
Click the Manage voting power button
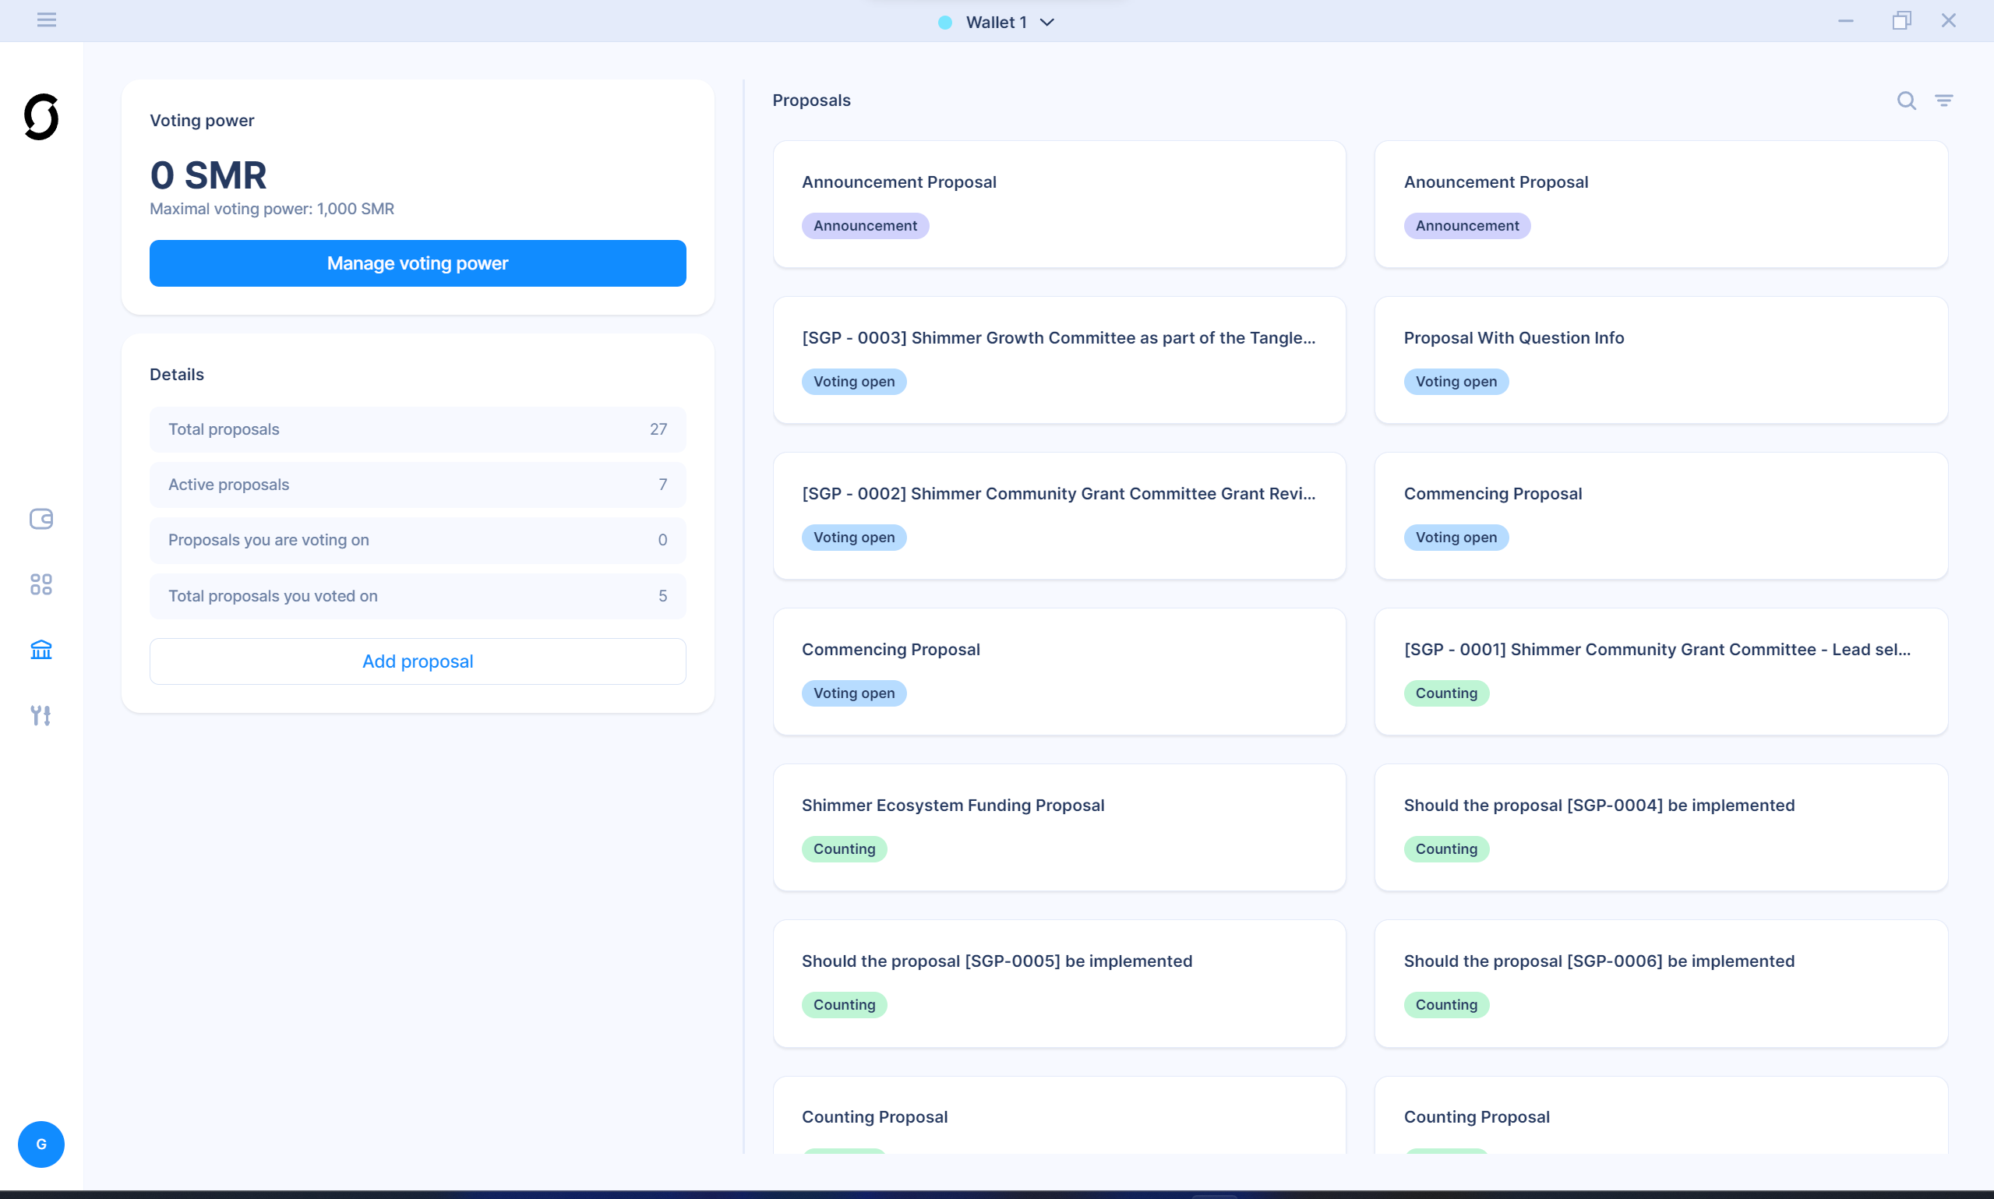417,263
